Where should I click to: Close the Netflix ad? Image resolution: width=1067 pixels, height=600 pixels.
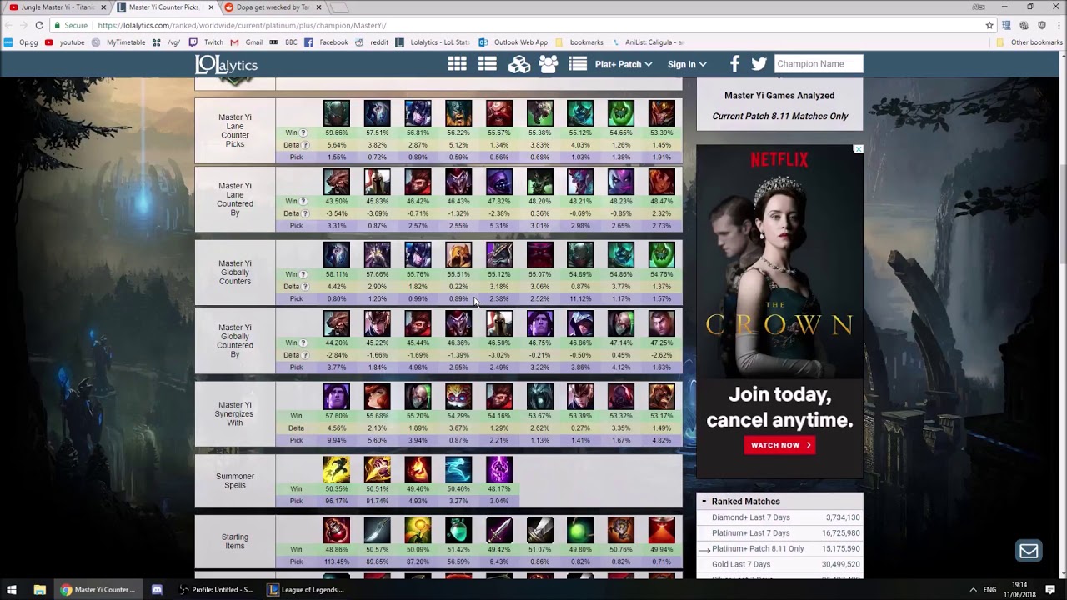coord(858,149)
